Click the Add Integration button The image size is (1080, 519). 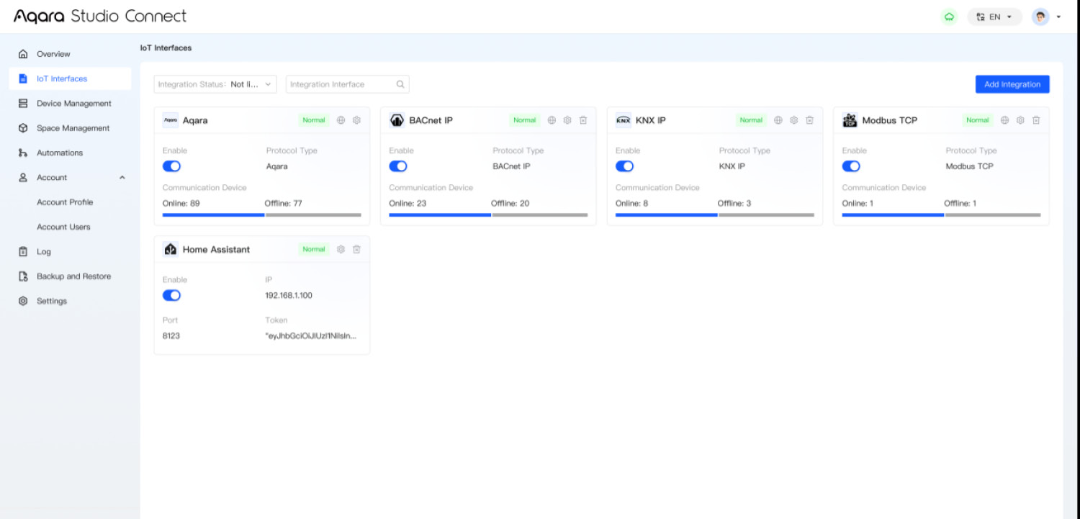[1012, 84]
